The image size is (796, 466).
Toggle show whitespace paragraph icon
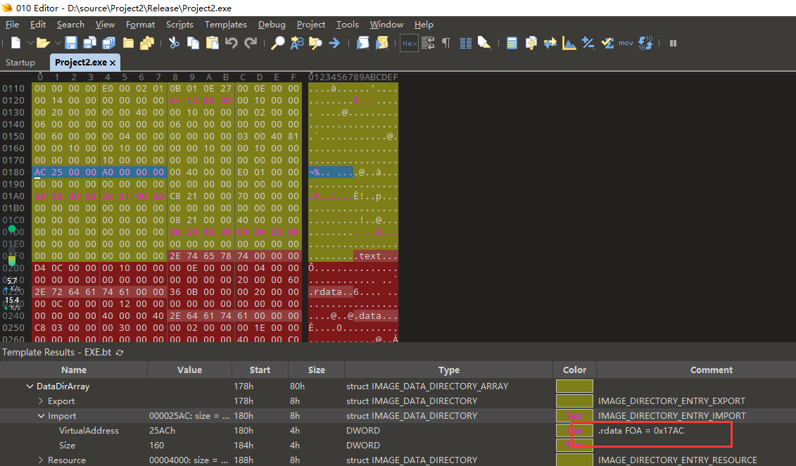coord(446,43)
